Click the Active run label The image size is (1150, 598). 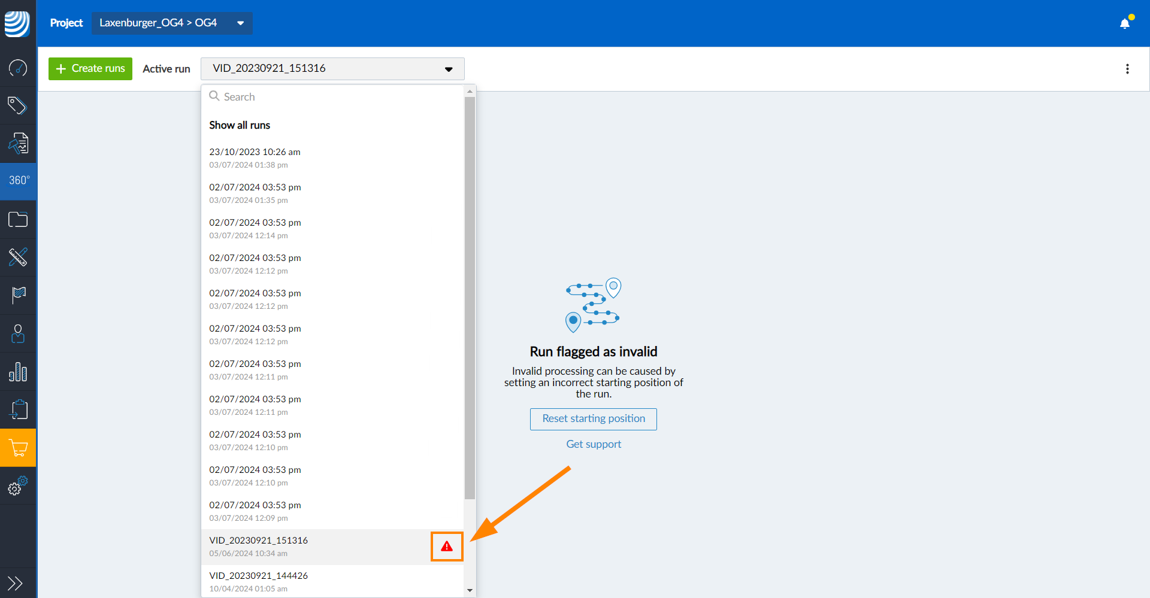click(x=167, y=69)
